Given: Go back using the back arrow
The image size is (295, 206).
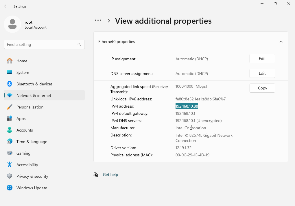Looking at the screenshot, I should coord(6,6).
